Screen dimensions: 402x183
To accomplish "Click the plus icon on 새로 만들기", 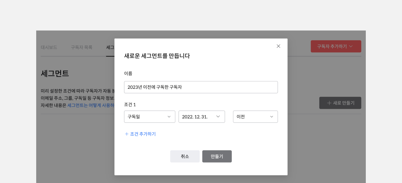I will pos(329,103).
